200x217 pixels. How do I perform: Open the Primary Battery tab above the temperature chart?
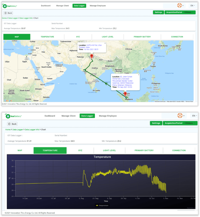click(144, 151)
